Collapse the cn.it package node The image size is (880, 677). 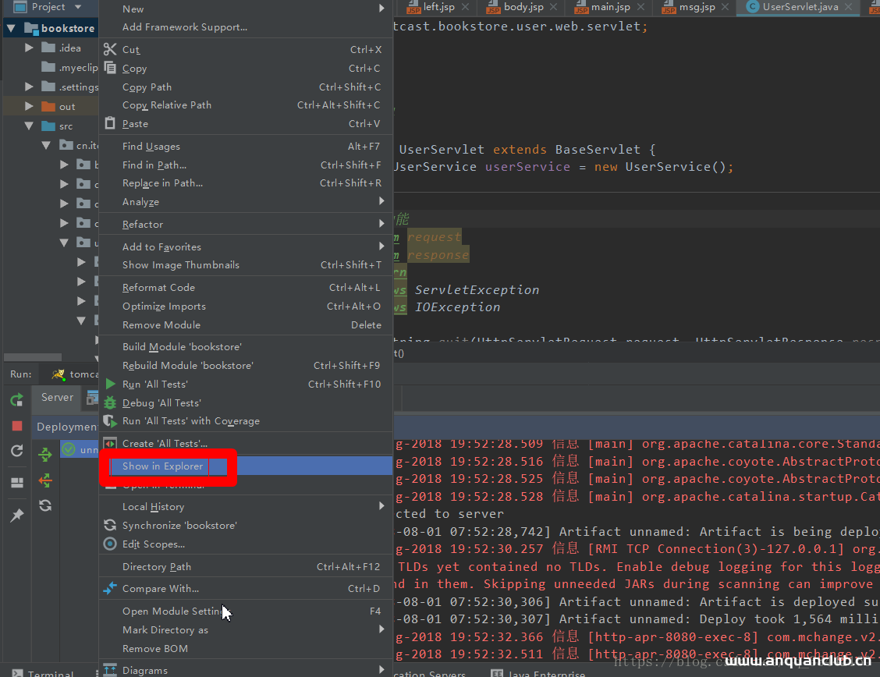click(47, 145)
